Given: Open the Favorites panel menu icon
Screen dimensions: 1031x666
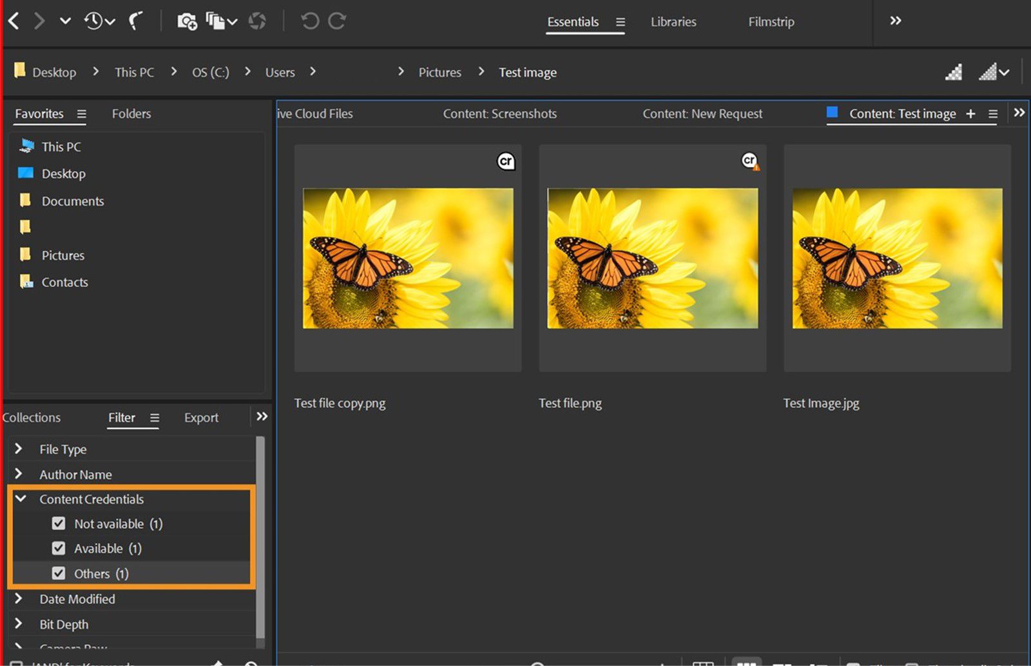Looking at the screenshot, I should click(x=81, y=114).
